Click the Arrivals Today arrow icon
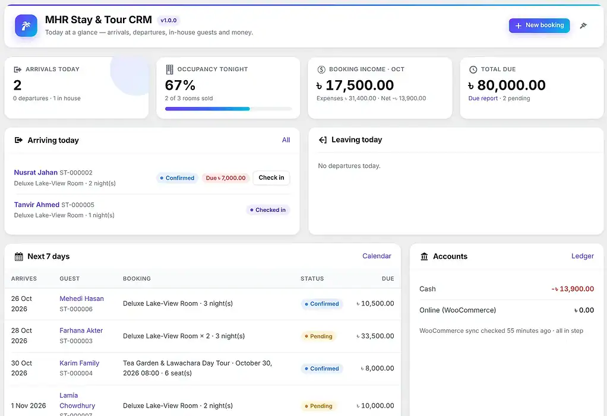607x416 pixels. [17, 69]
